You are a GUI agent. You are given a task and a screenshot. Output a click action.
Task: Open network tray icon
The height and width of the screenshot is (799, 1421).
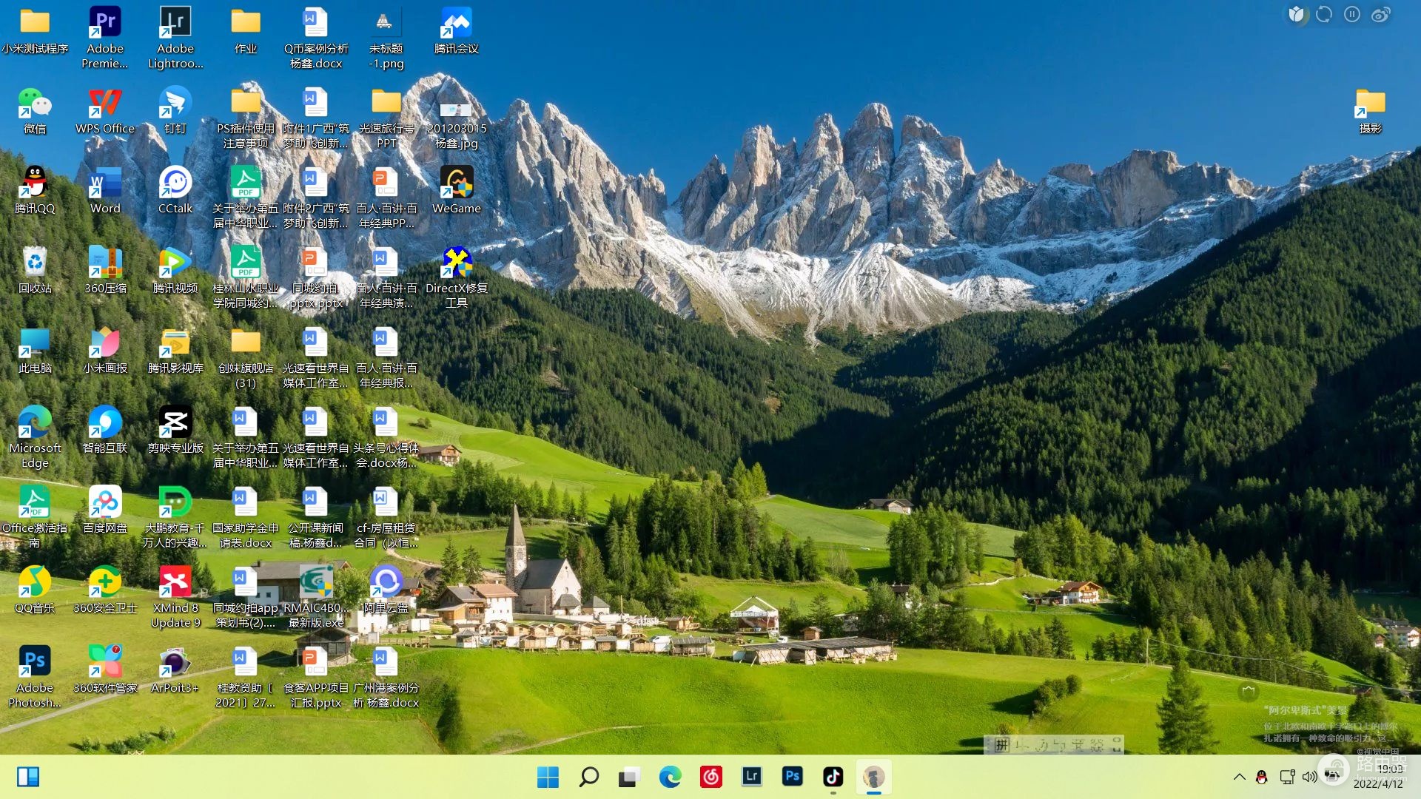(1287, 777)
